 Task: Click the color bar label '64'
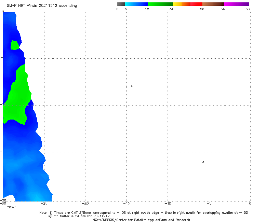point(223,9)
